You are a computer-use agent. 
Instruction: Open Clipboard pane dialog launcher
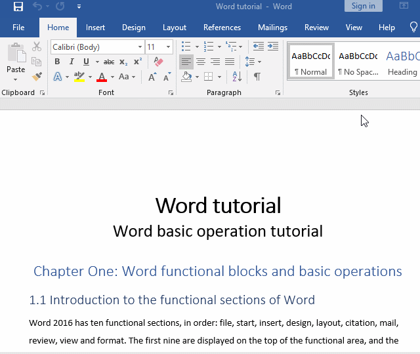pyautogui.click(x=42, y=92)
